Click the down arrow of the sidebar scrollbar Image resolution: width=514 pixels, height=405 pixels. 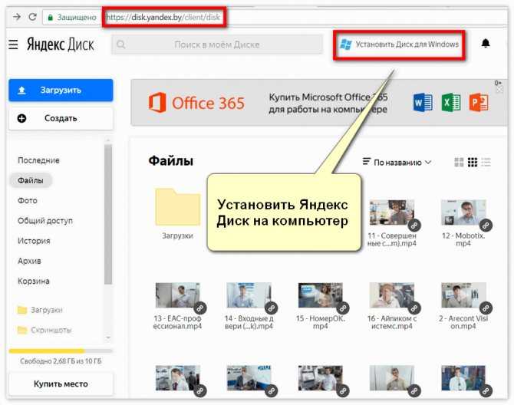(108, 337)
